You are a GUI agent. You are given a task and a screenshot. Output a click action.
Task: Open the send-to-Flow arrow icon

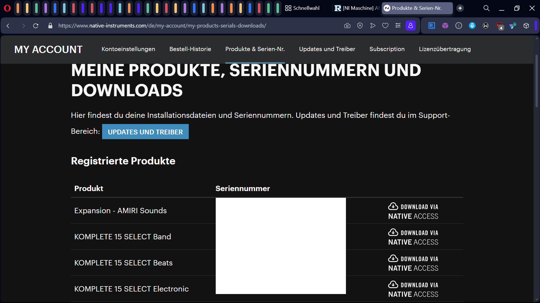point(373,26)
